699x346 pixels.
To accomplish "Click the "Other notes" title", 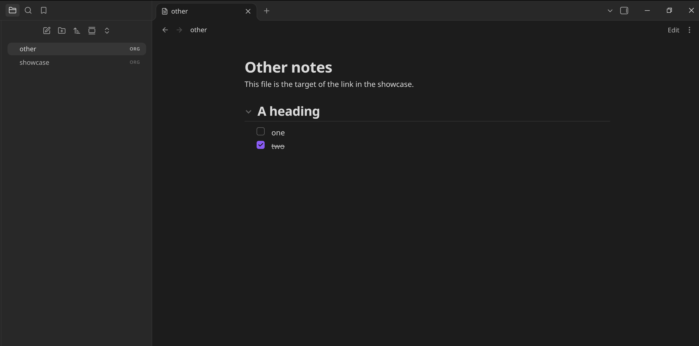I will click(288, 67).
